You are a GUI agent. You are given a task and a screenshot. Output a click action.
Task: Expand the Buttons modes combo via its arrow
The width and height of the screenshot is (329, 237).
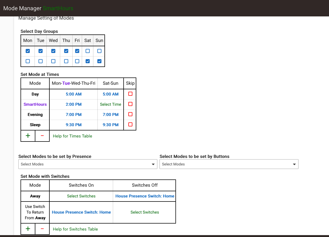point(294,164)
